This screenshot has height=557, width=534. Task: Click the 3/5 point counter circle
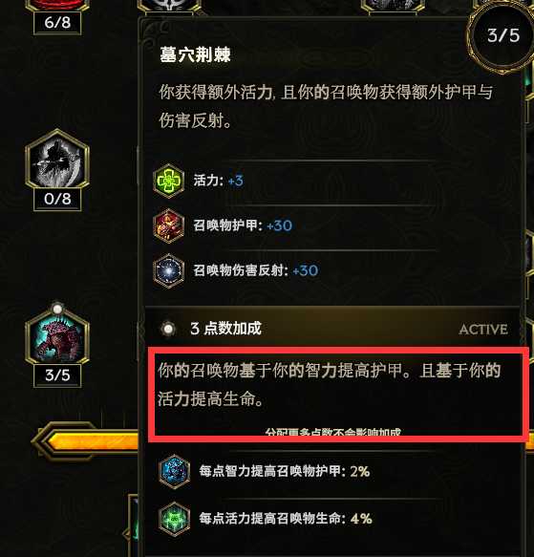[503, 35]
